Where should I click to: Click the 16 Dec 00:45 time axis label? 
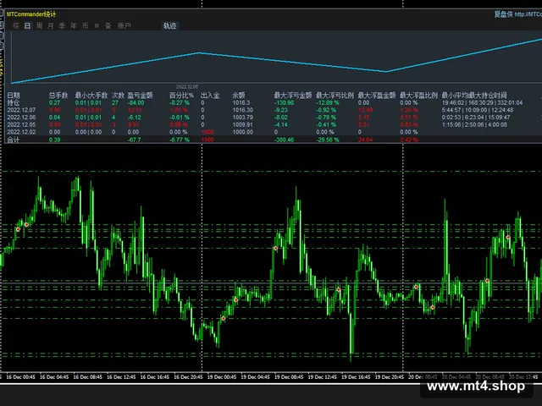coord(20,377)
